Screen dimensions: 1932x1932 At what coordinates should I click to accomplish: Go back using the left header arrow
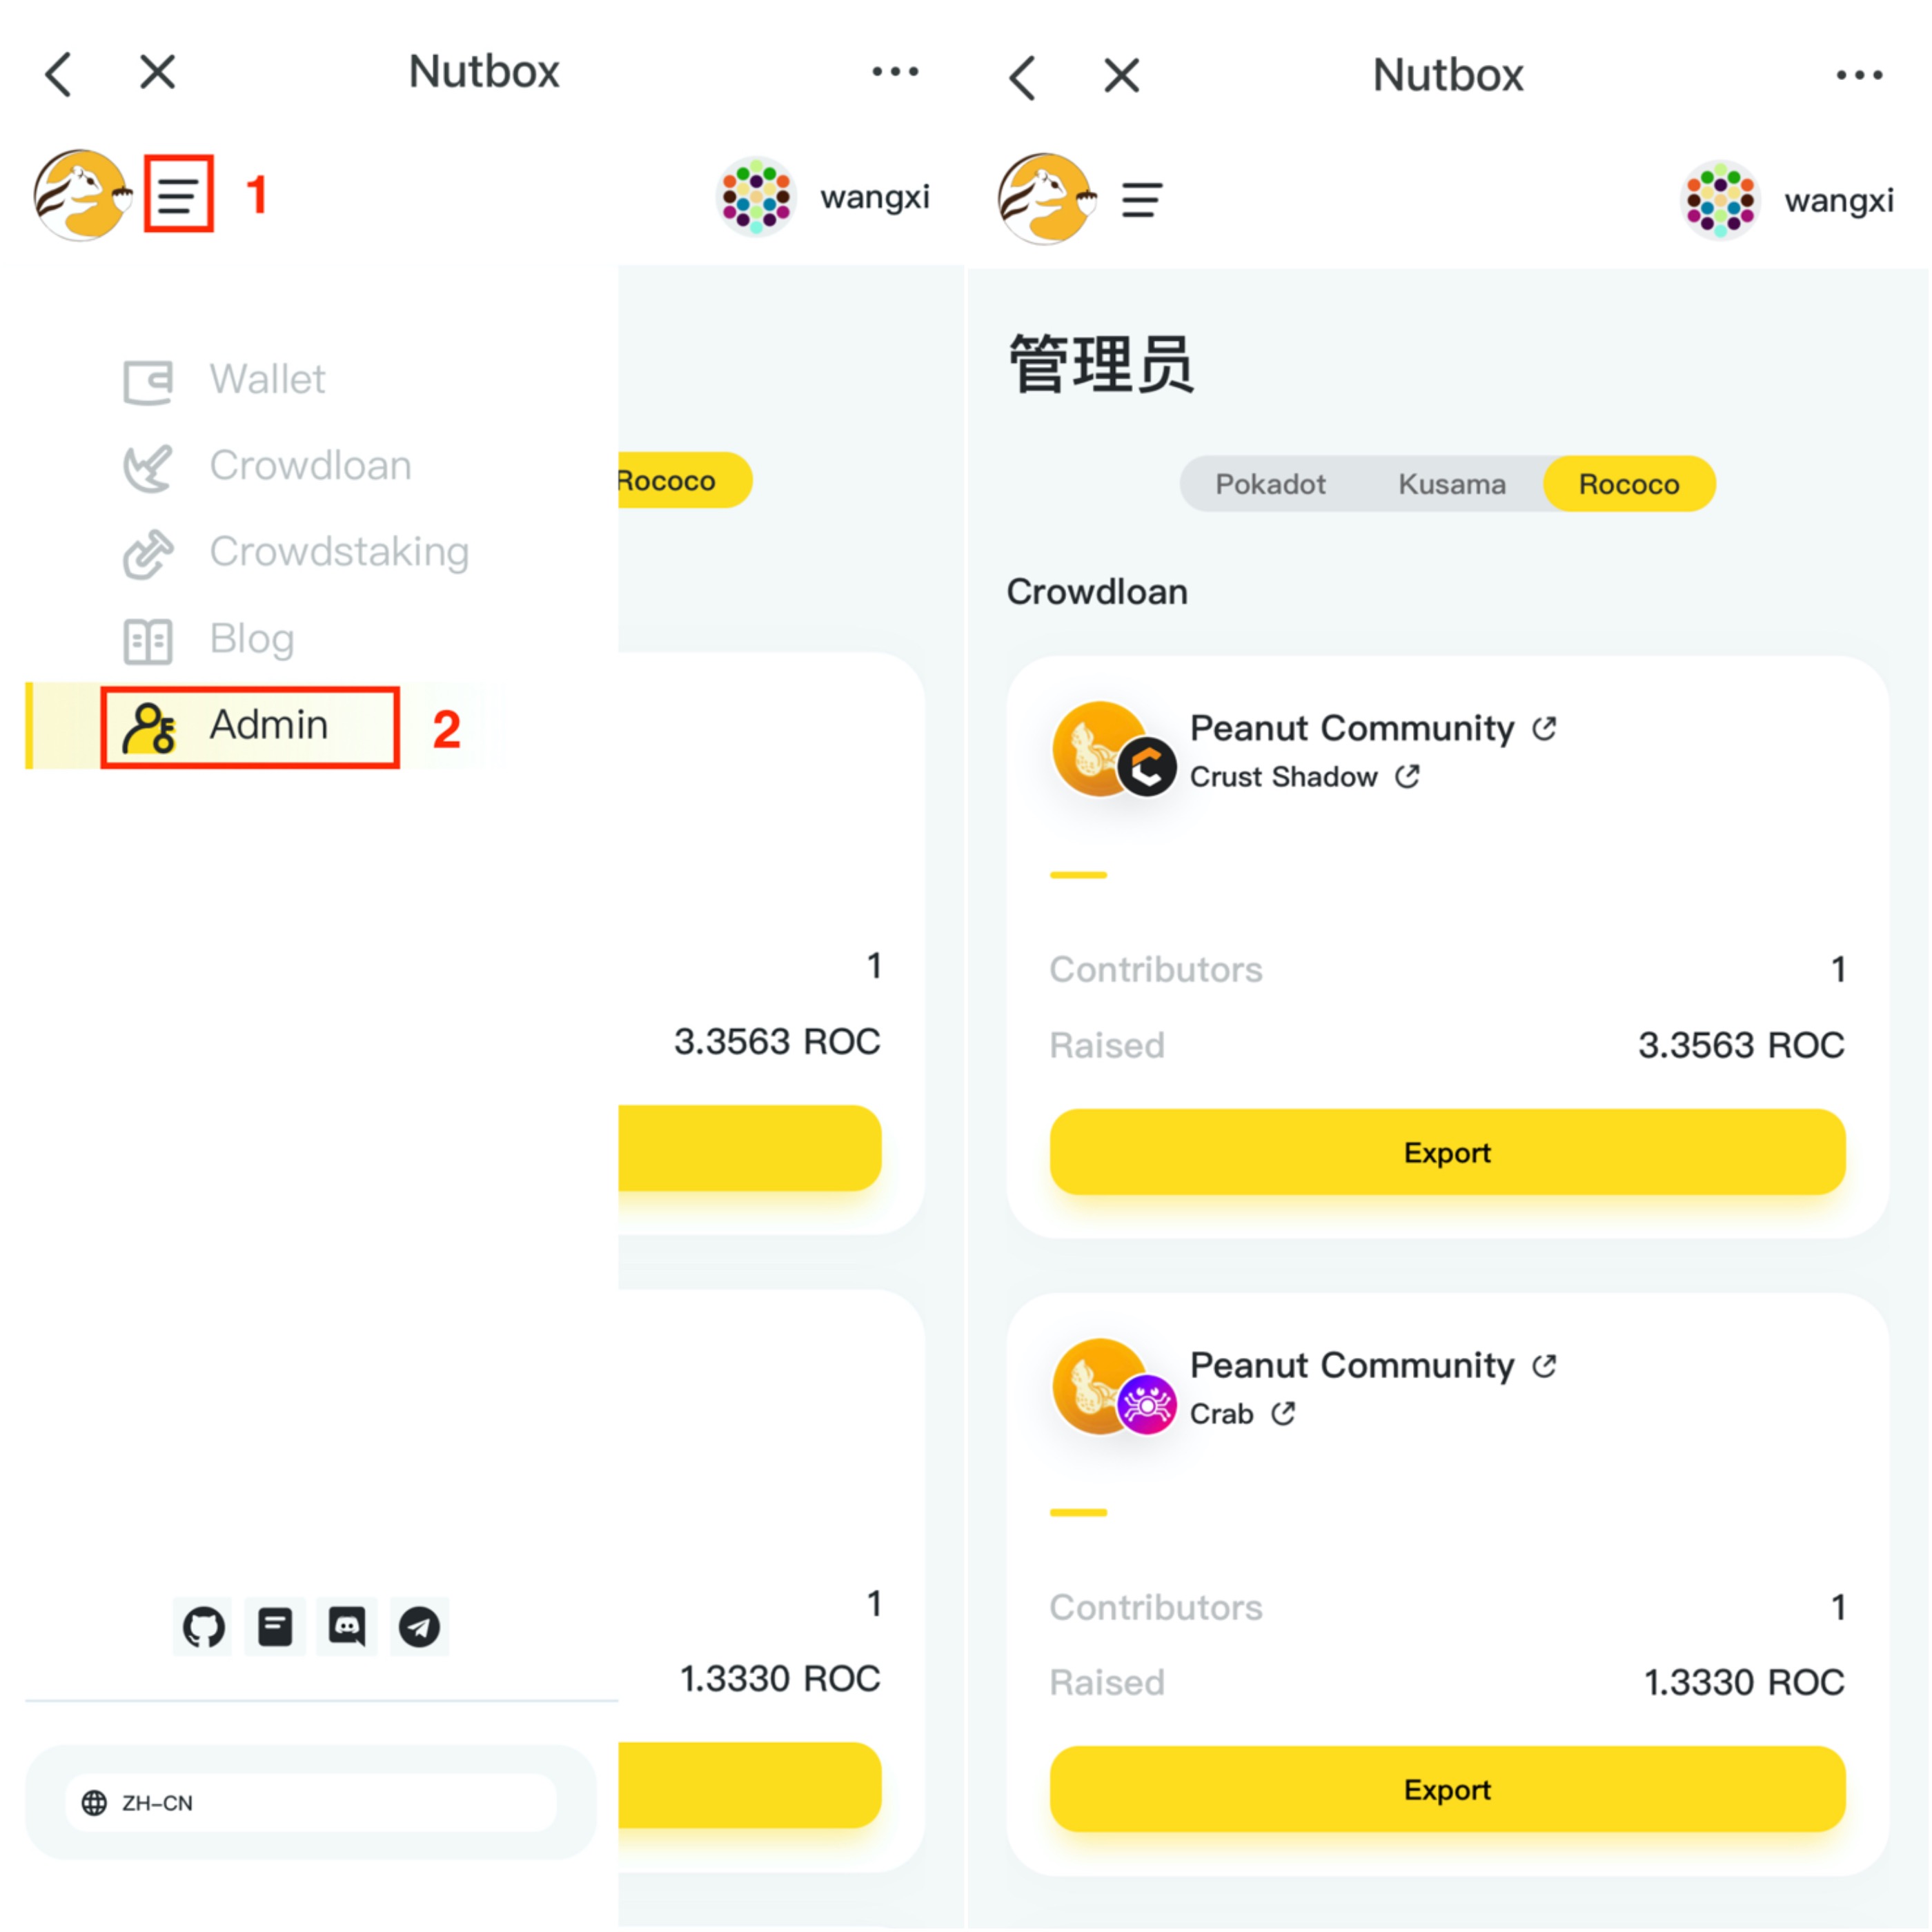[59, 74]
